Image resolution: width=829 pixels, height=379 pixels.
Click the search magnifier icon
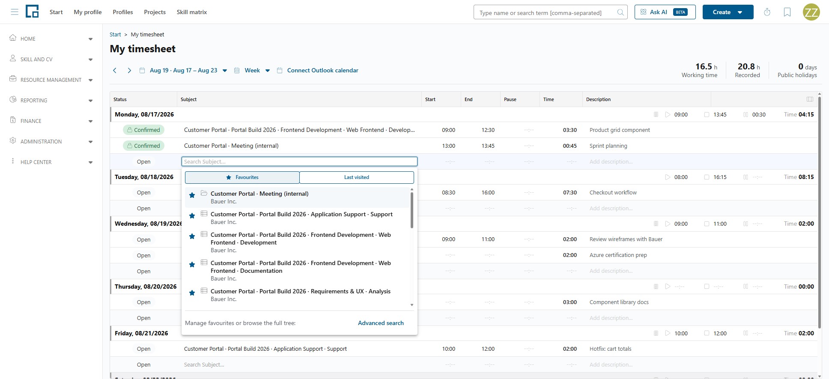pos(620,12)
